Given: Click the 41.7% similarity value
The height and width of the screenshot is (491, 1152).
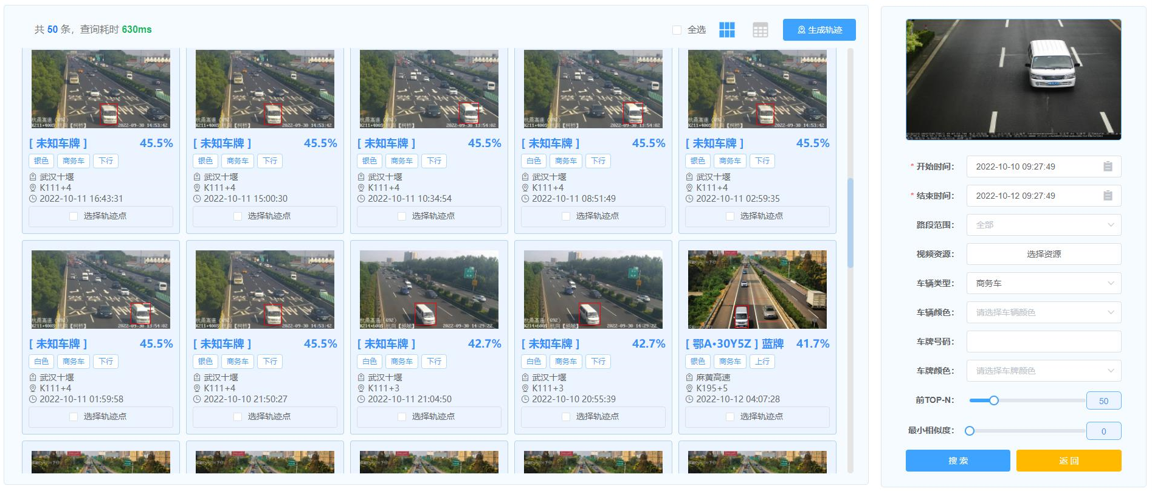Looking at the screenshot, I should (813, 344).
